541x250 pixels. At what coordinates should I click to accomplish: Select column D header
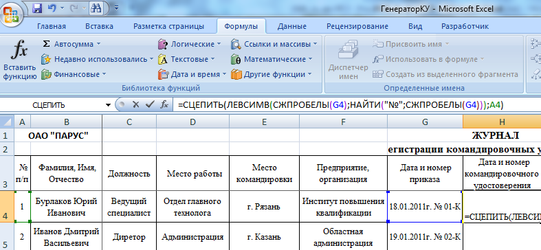click(192, 122)
